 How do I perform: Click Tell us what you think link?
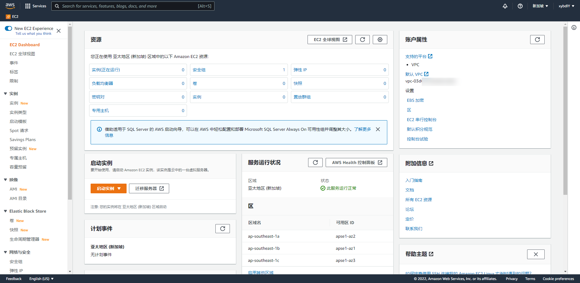[x=33, y=34]
